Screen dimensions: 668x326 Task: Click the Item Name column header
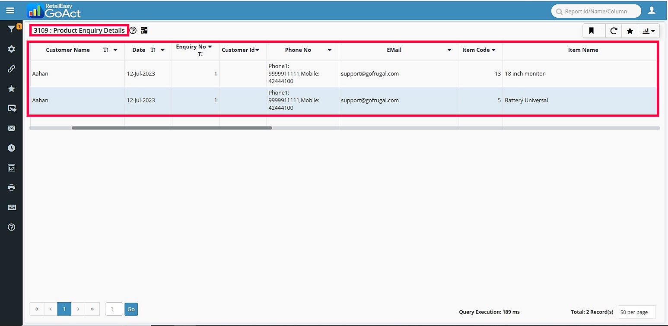[x=583, y=50]
